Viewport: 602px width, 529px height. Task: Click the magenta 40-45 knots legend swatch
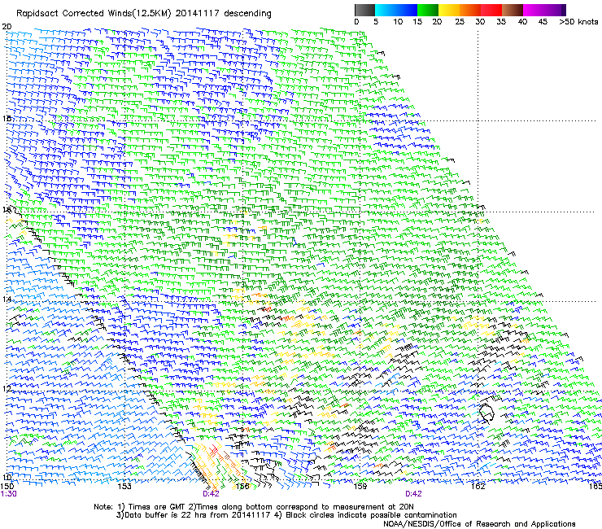pos(534,10)
